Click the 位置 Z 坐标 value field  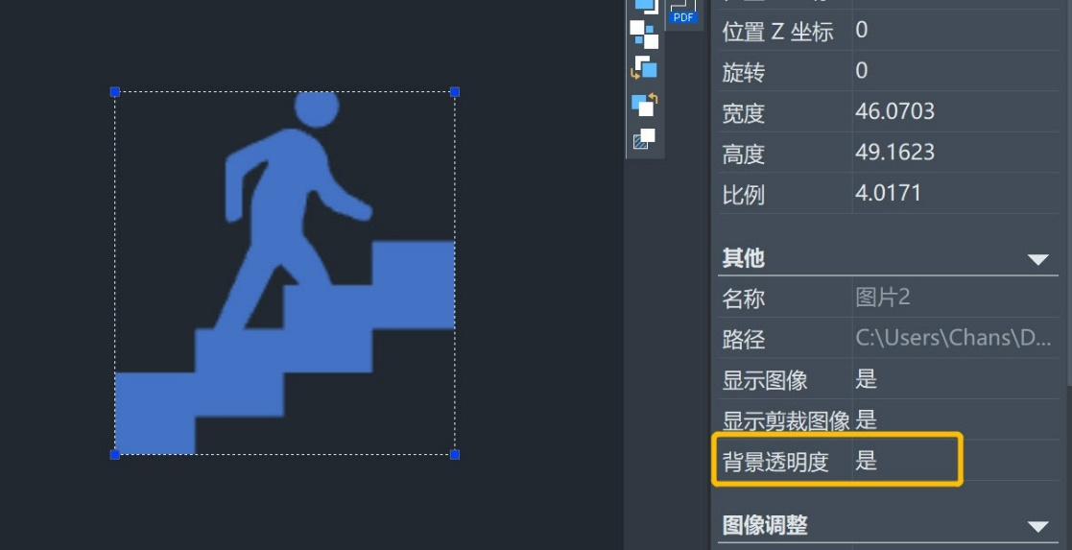point(956,30)
